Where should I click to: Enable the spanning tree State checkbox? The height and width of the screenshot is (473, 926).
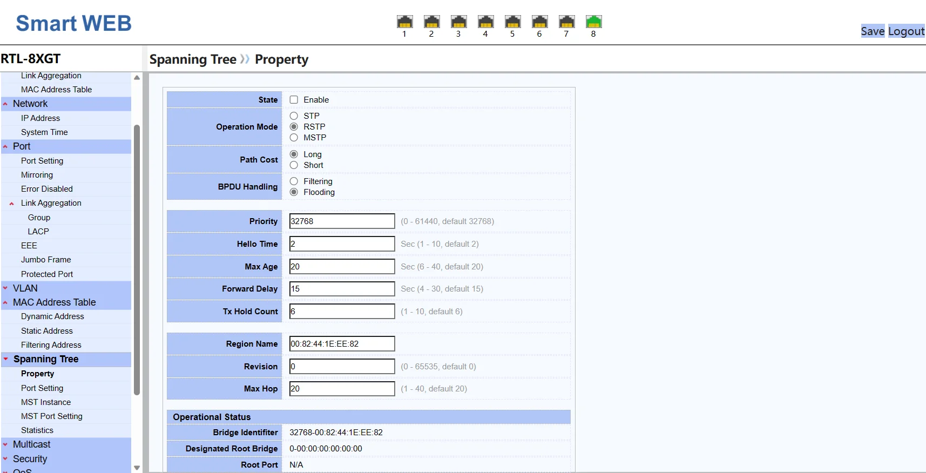point(294,100)
